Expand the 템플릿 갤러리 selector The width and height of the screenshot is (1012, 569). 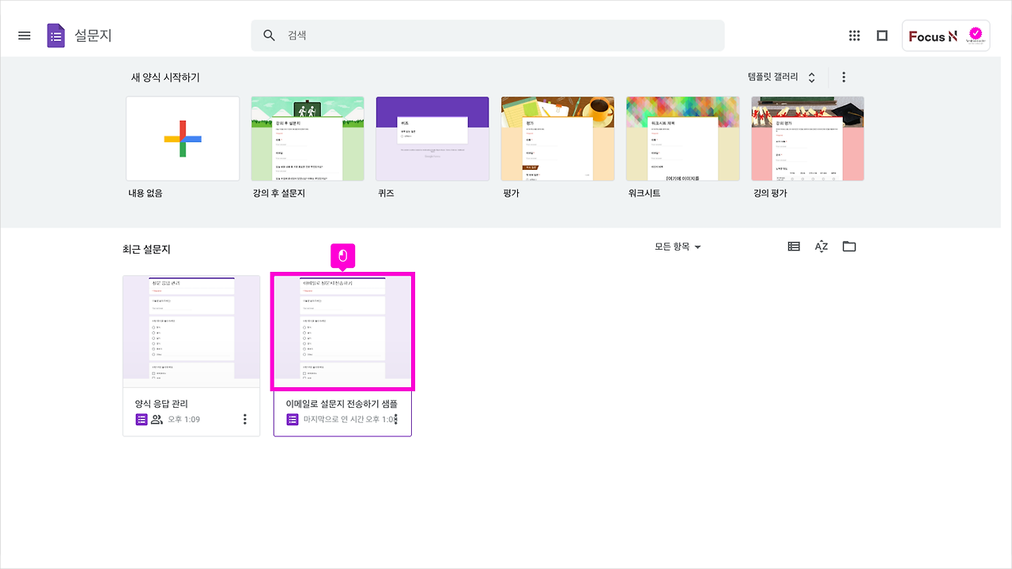(x=810, y=77)
